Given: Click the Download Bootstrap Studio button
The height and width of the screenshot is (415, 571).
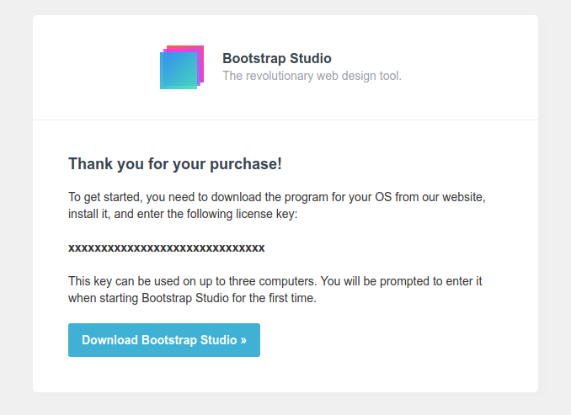Looking at the screenshot, I should [x=164, y=340].
